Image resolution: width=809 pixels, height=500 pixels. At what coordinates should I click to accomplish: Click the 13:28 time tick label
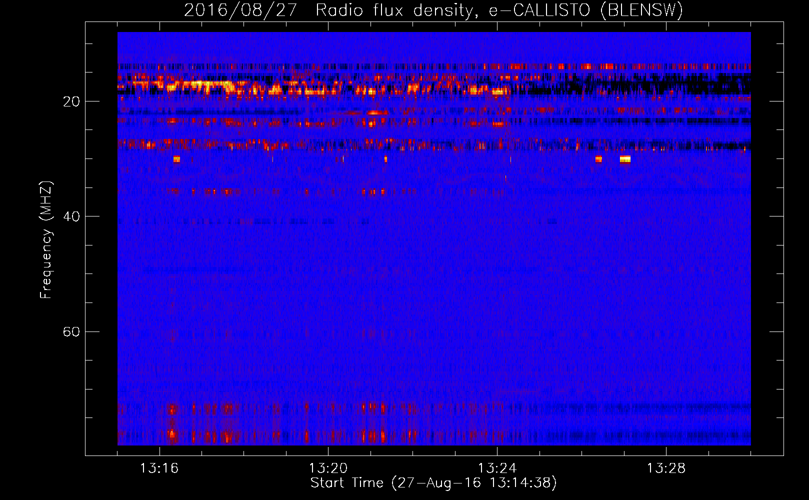[666, 468]
